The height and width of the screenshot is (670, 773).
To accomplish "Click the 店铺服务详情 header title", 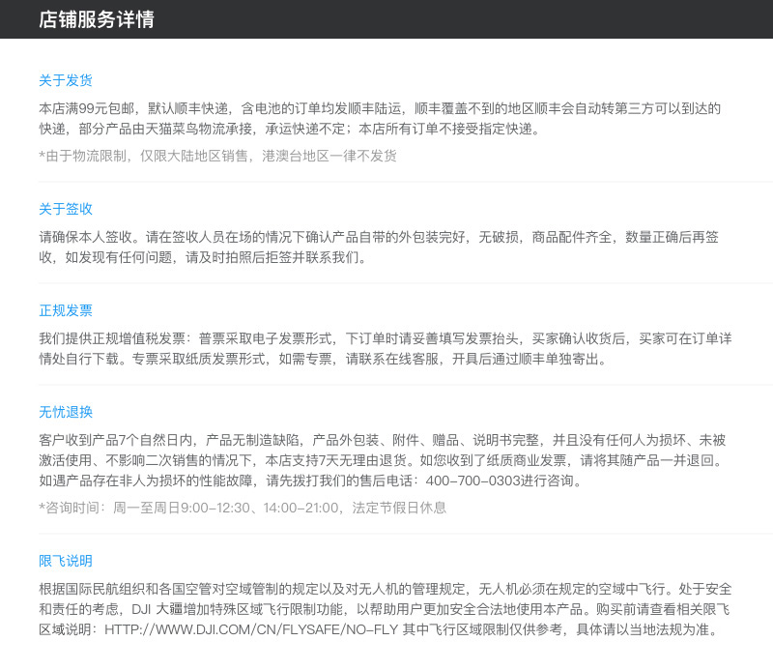I will pyautogui.click(x=96, y=19).
